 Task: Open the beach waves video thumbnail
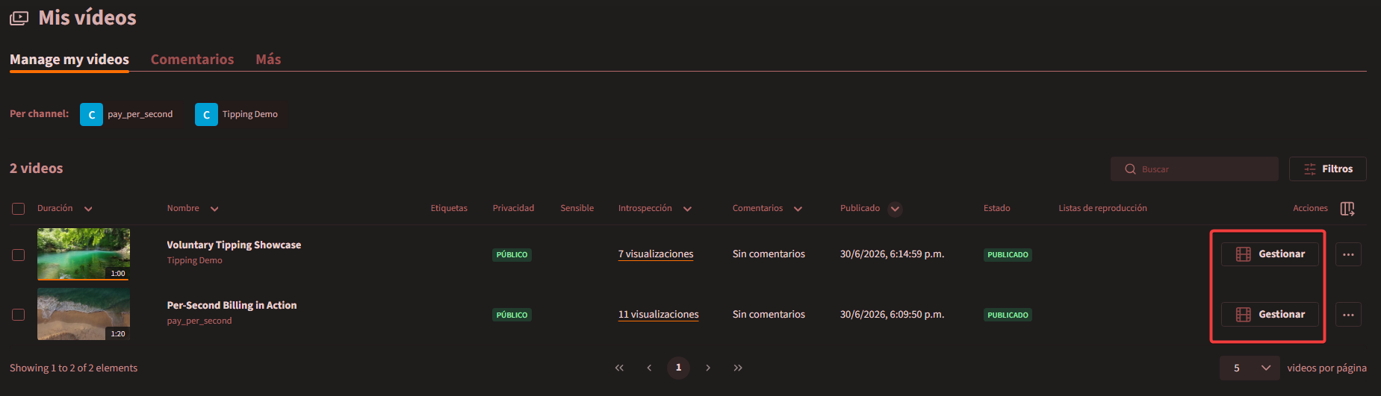pos(84,314)
